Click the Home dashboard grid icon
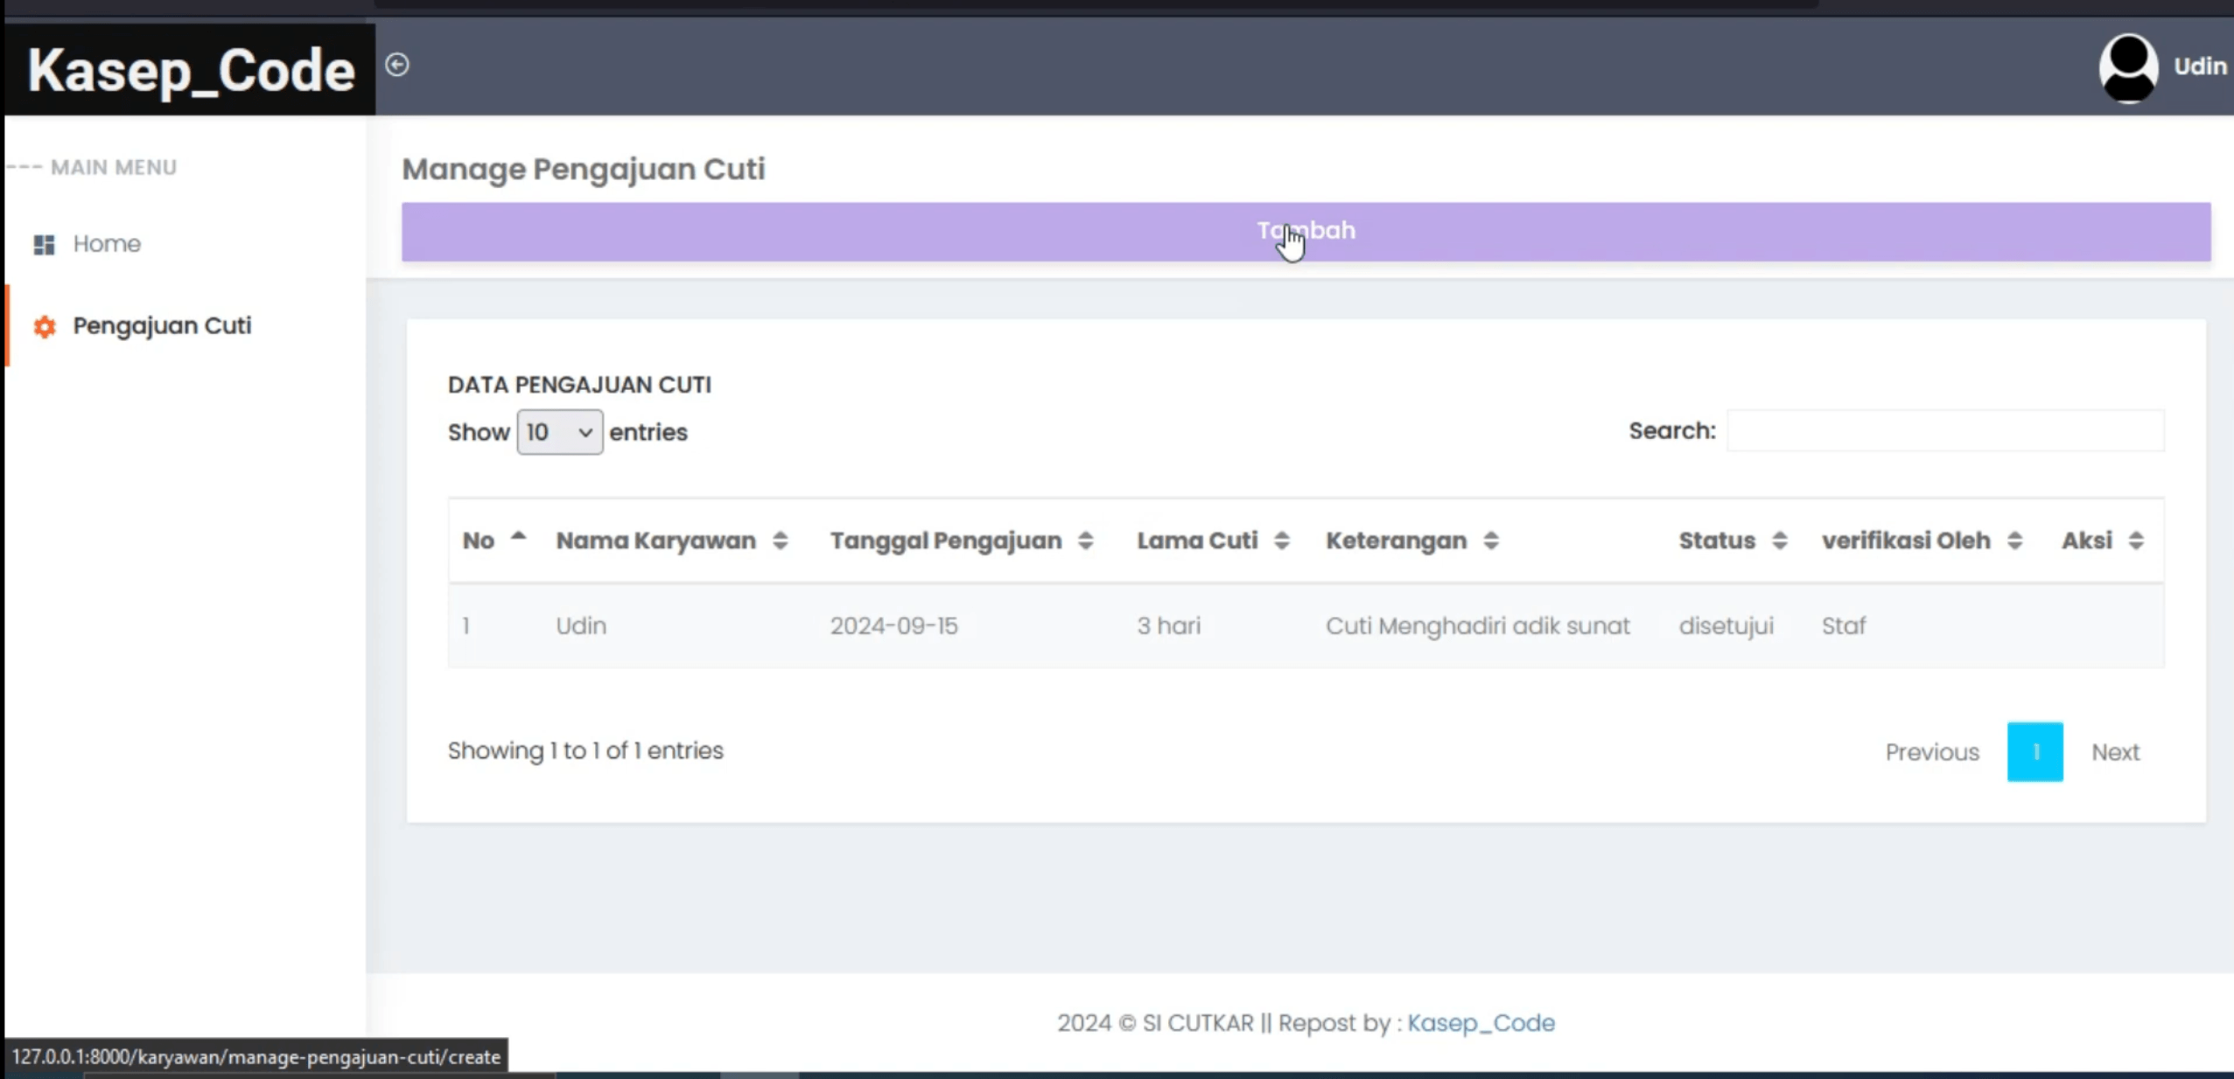 click(x=44, y=245)
